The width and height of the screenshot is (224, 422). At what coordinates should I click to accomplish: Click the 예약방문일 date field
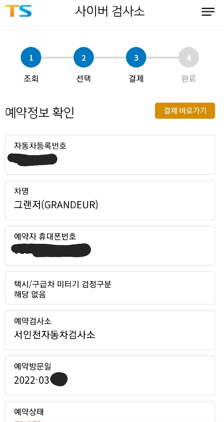point(110,376)
